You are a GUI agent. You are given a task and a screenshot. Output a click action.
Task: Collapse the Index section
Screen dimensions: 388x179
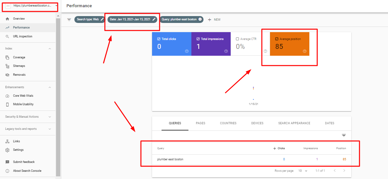pyautogui.click(x=50, y=49)
